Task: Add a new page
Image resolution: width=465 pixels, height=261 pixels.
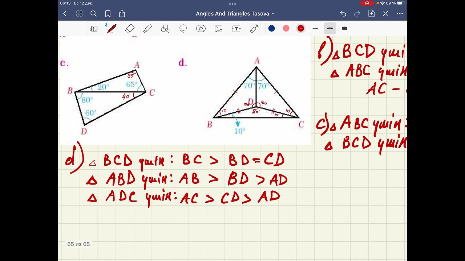Action: click(371, 14)
